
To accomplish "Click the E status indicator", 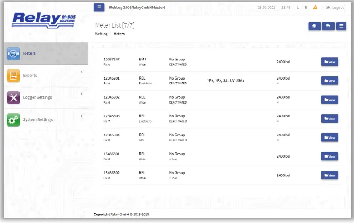I will tap(306, 8).
